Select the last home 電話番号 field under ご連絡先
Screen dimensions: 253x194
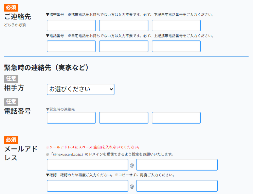176,46
